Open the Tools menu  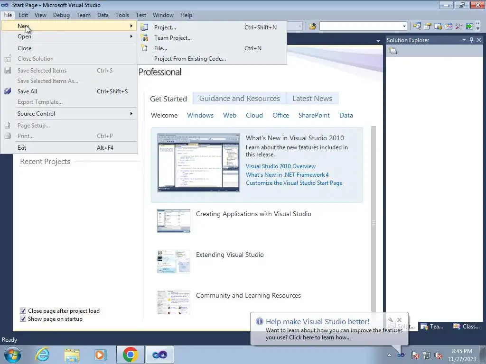click(122, 15)
